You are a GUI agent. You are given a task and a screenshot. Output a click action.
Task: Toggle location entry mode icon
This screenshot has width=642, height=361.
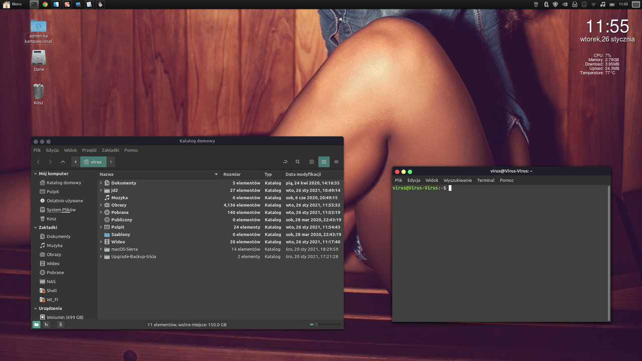tap(285, 162)
